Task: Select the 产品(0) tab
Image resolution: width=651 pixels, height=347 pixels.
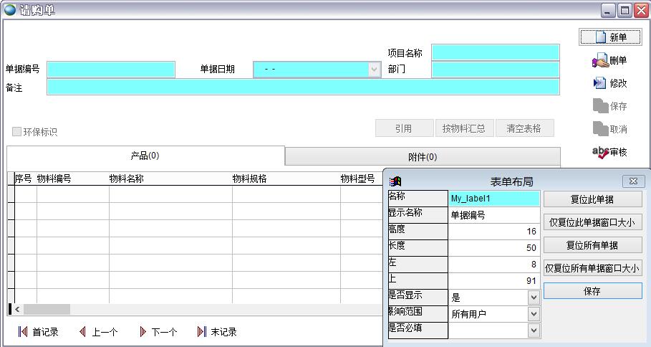Action: [x=145, y=156]
